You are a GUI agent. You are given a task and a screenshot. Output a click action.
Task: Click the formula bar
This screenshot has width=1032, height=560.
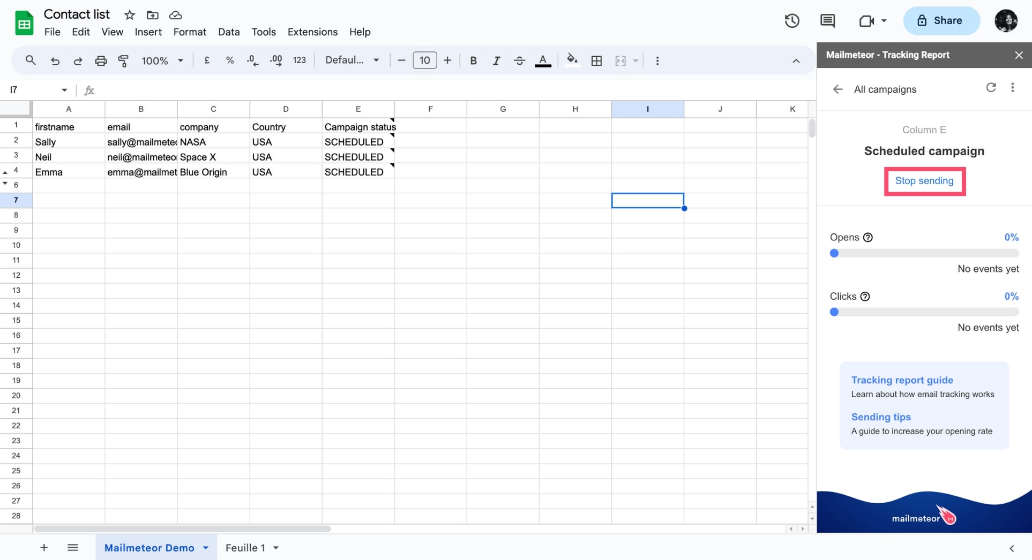[x=455, y=90]
